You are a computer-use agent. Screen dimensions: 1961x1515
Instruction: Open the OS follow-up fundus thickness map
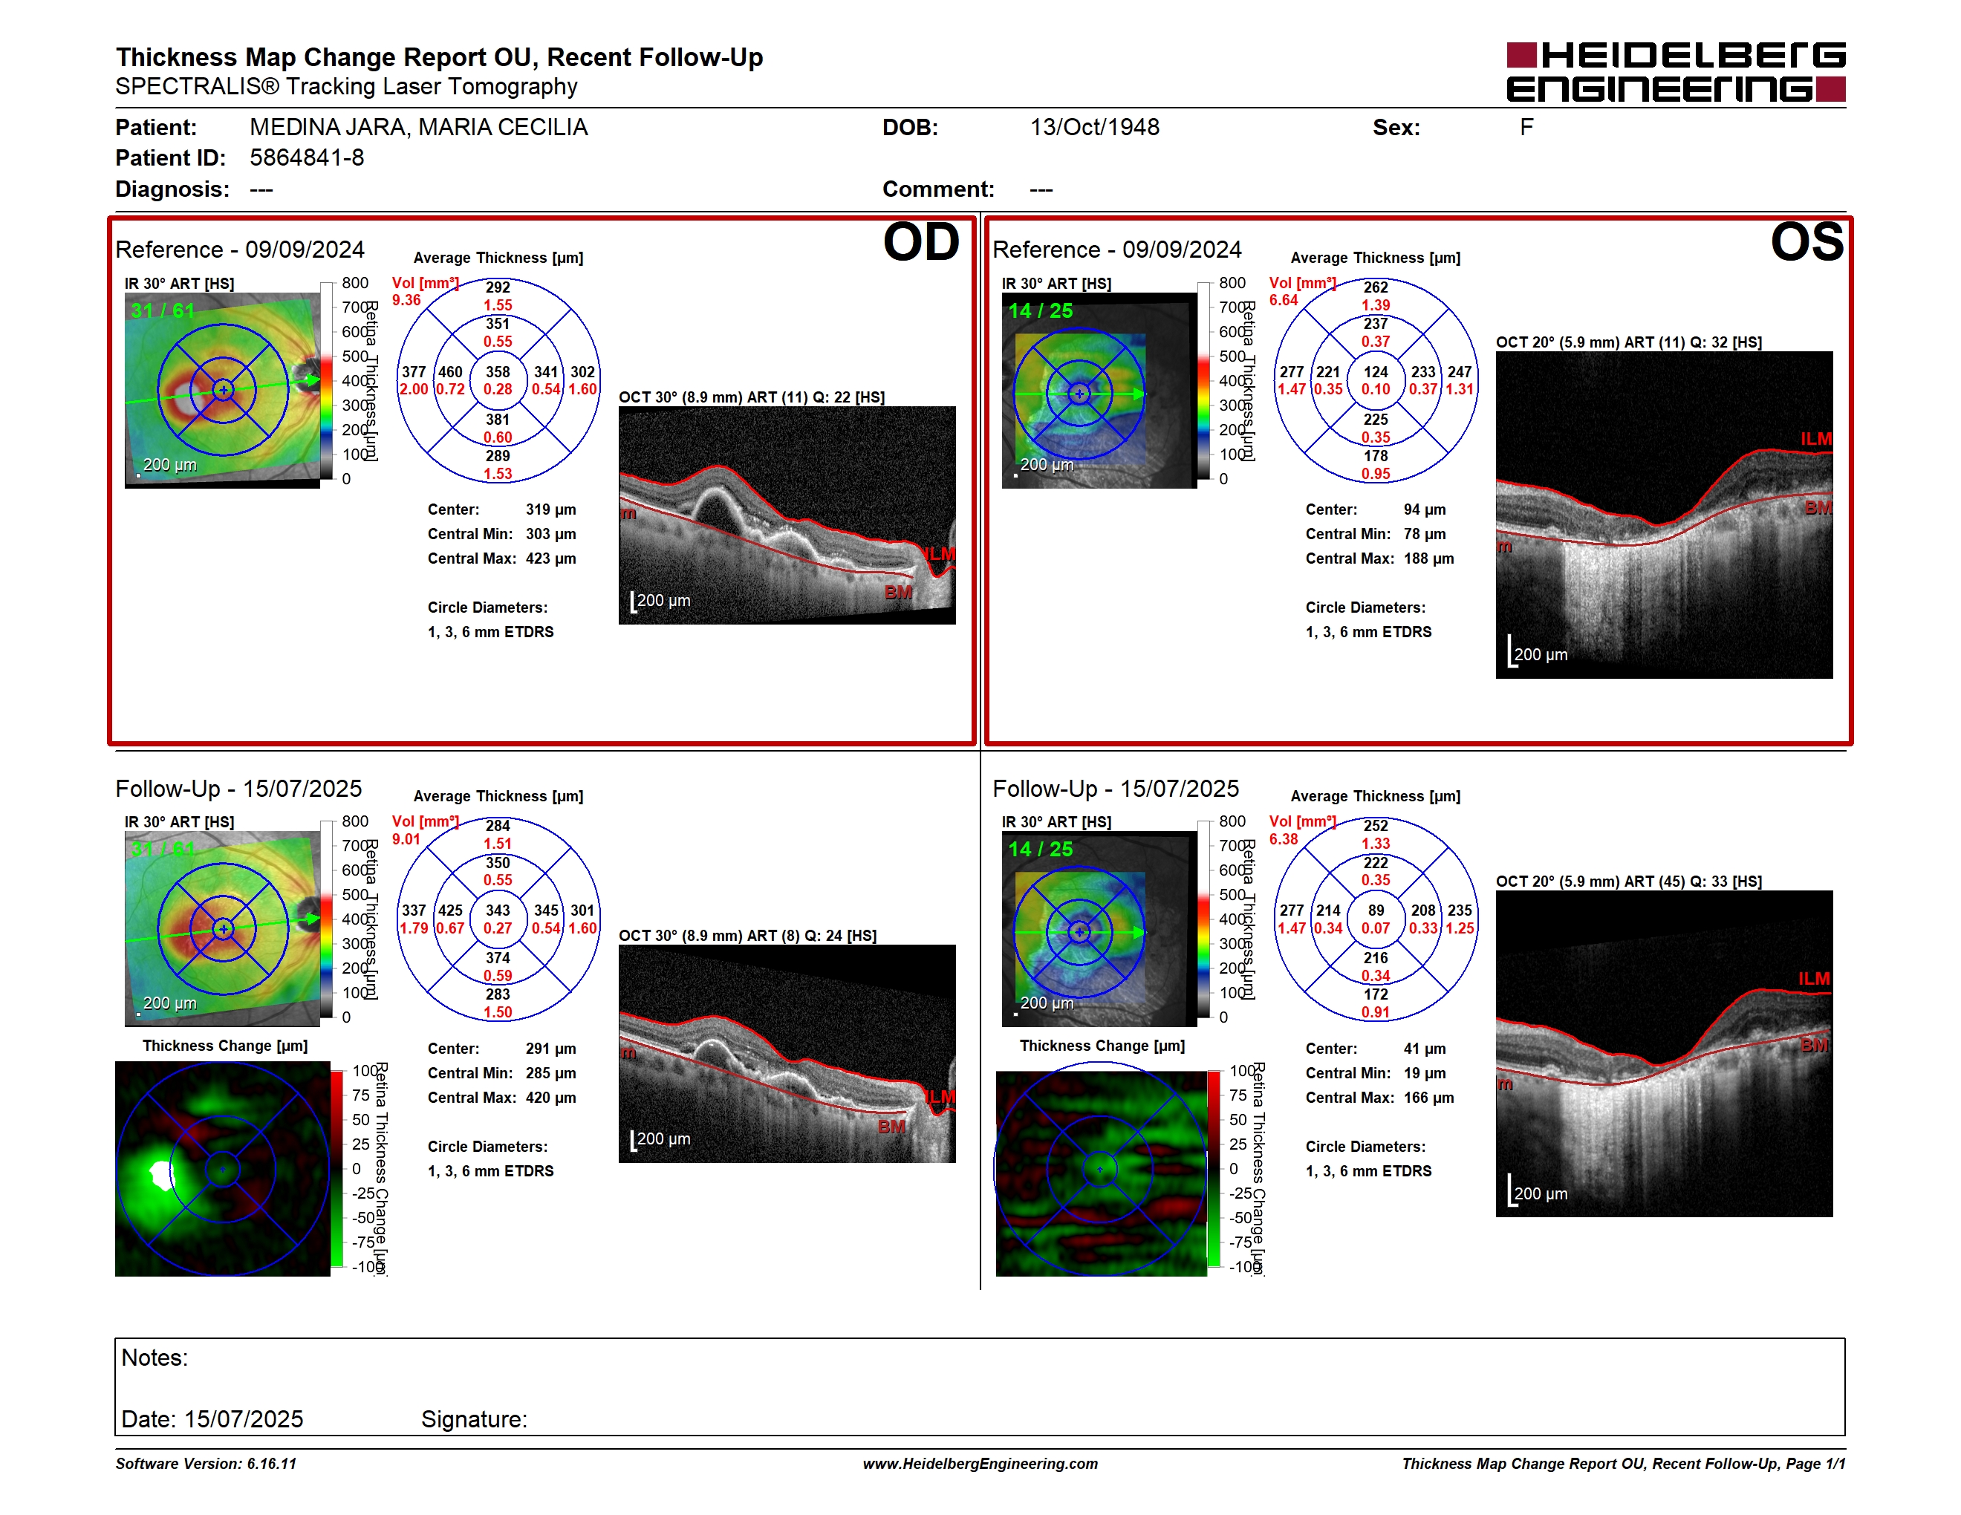[1100, 929]
